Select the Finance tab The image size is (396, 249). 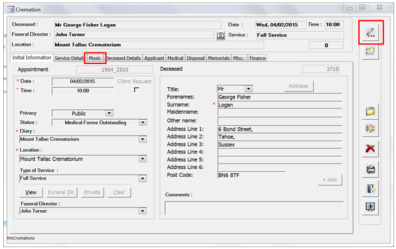click(257, 58)
